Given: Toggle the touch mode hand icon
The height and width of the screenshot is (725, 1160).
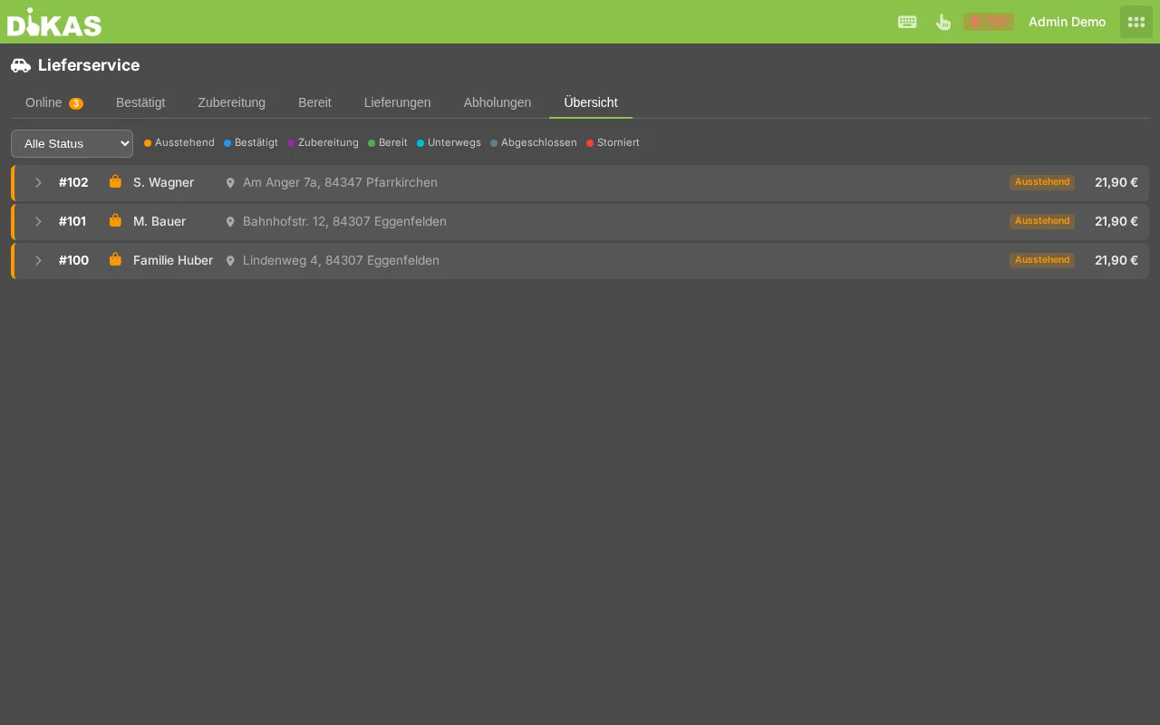Looking at the screenshot, I should click(942, 22).
